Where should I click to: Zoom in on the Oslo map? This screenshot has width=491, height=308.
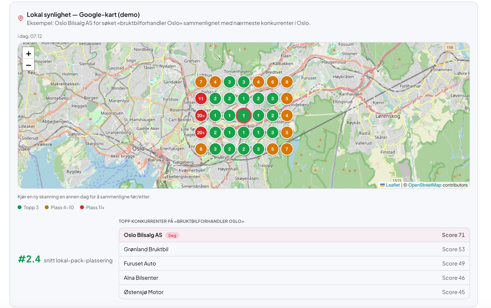[x=28, y=53]
